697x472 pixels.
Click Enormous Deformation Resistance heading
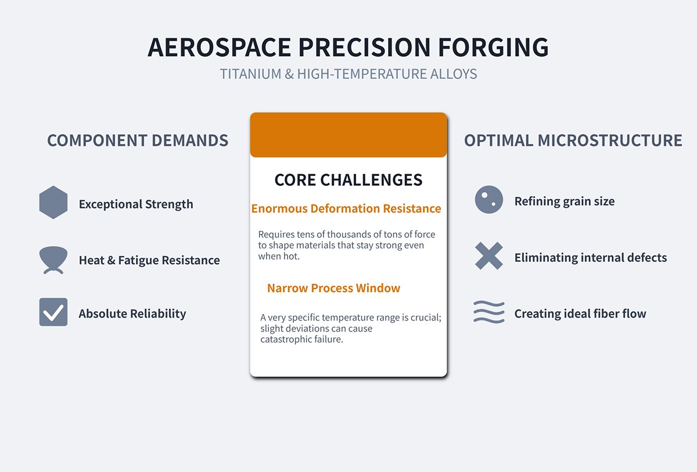[346, 208]
